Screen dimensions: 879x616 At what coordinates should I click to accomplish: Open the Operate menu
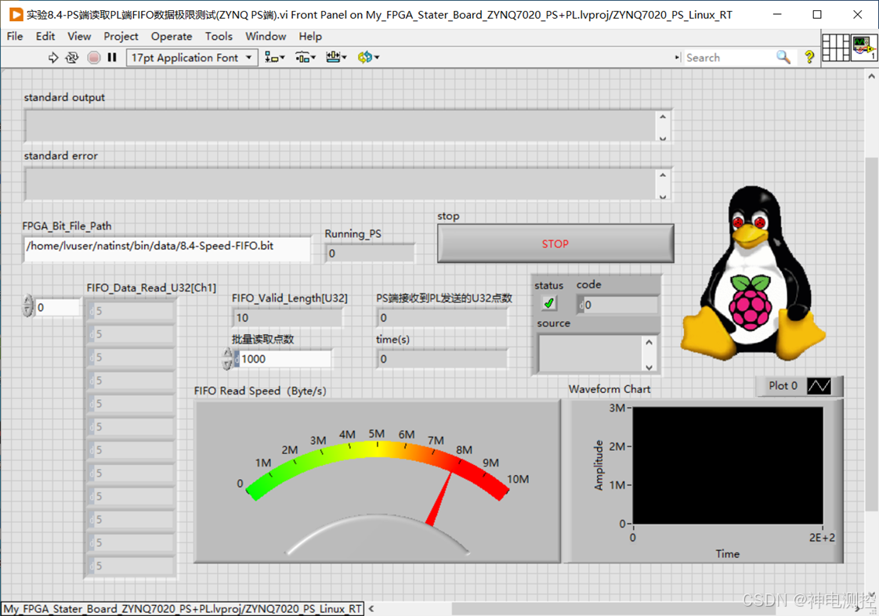coord(172,37)
